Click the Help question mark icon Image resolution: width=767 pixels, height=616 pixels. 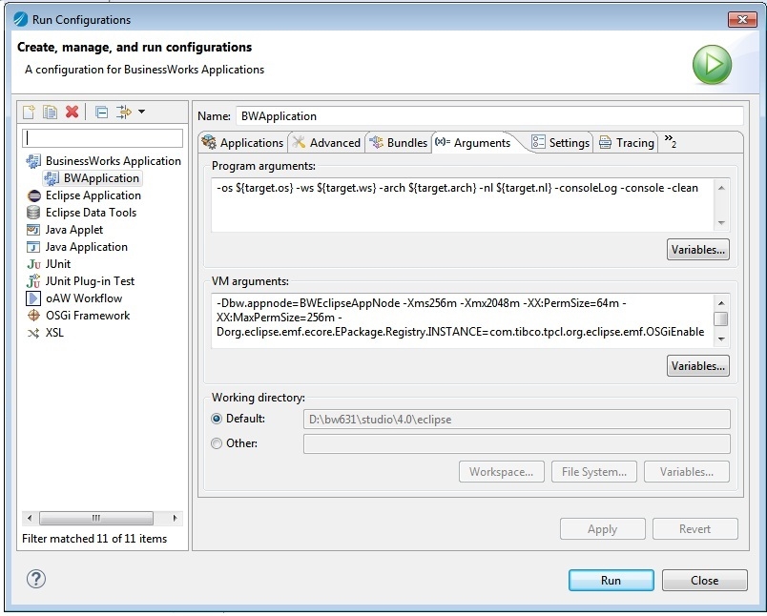(35, 579)
